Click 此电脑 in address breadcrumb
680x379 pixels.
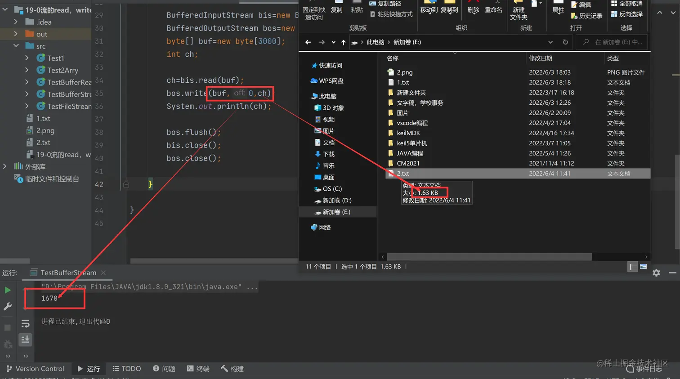(376, 42)
